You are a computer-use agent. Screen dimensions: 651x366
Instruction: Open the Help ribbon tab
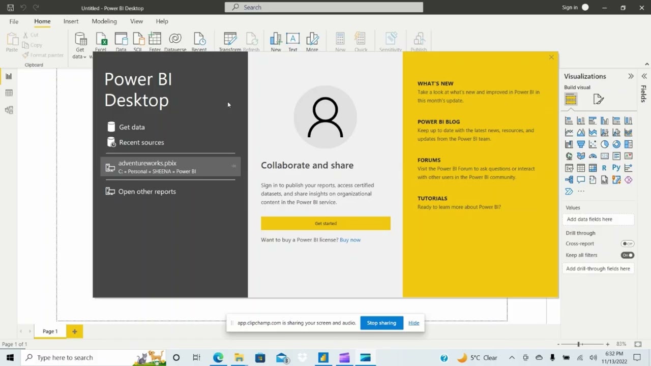click(162, 21)
